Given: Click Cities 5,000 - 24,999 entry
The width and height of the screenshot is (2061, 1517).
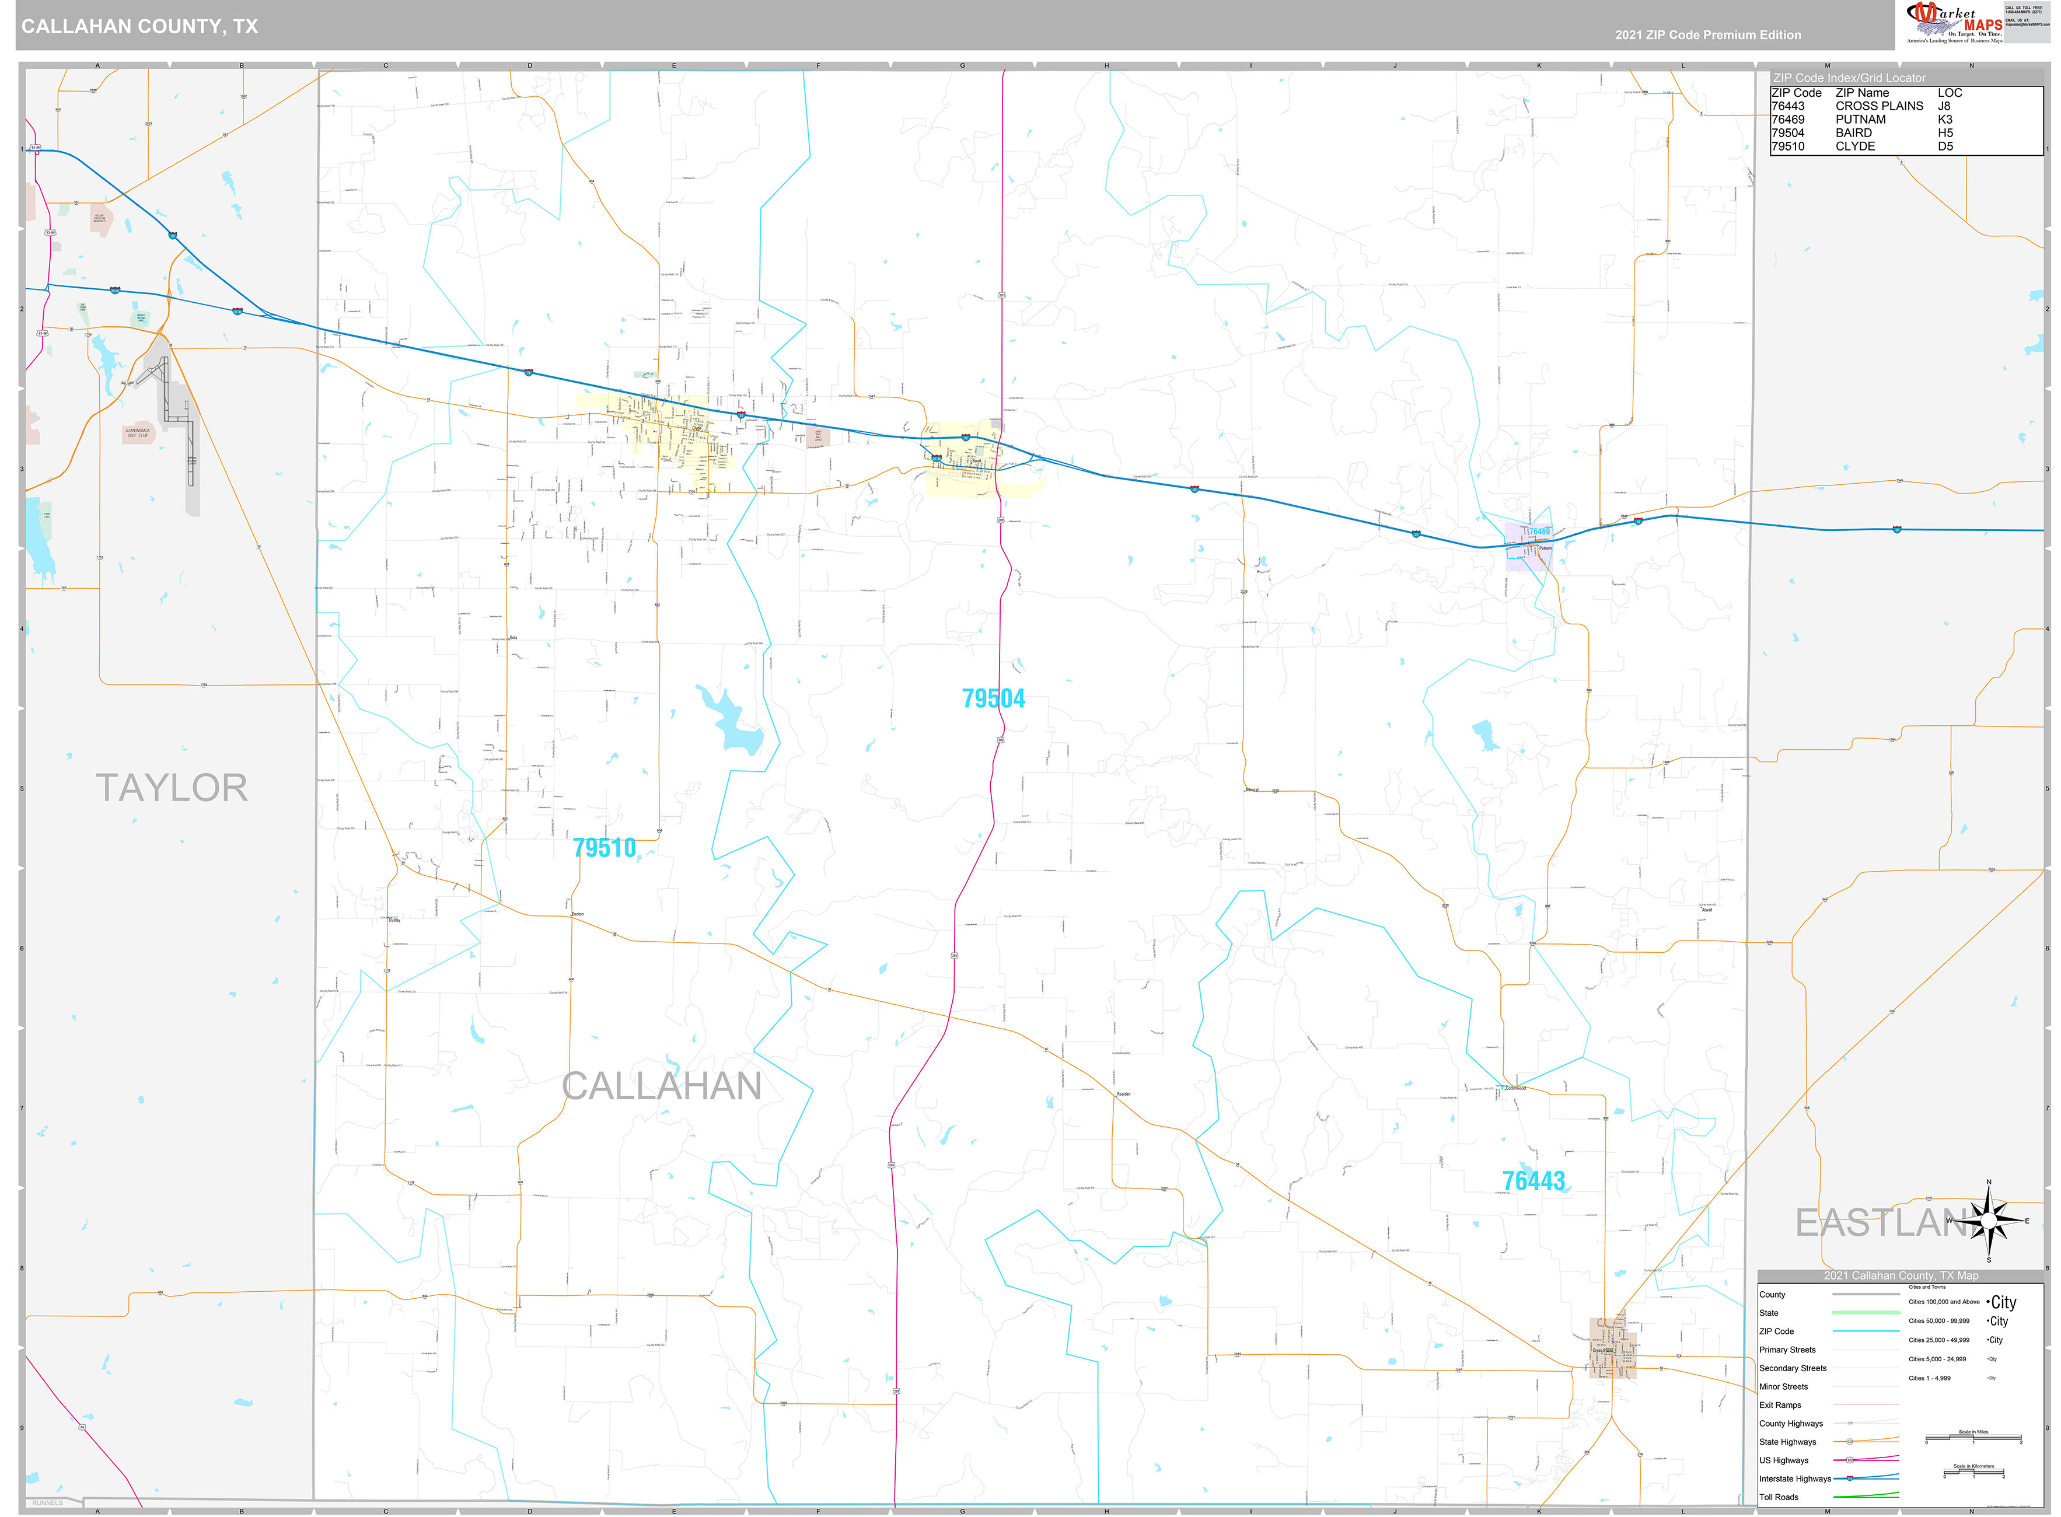Looking at the screenshot, I should (x=1937, y=1359).
